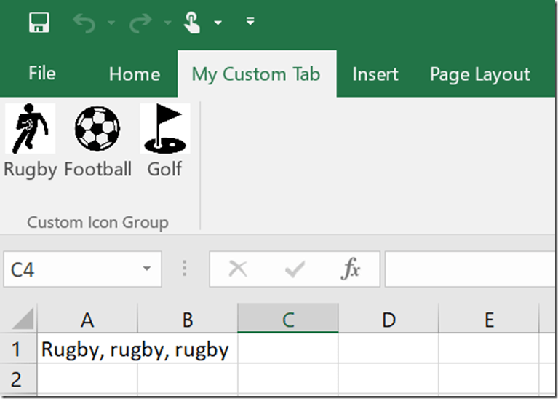
Task: Open the File tab
Action: (x=42, y=74)
